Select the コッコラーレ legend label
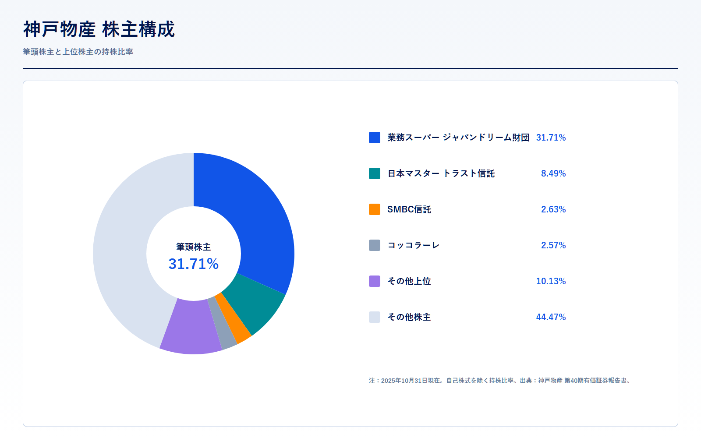Viewport: 701px width, 438px height. coord(414,245)
